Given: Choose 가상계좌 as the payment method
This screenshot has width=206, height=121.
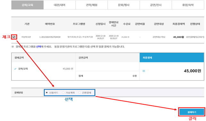Looking at the screenshot, I should click(x=63, y=93).
